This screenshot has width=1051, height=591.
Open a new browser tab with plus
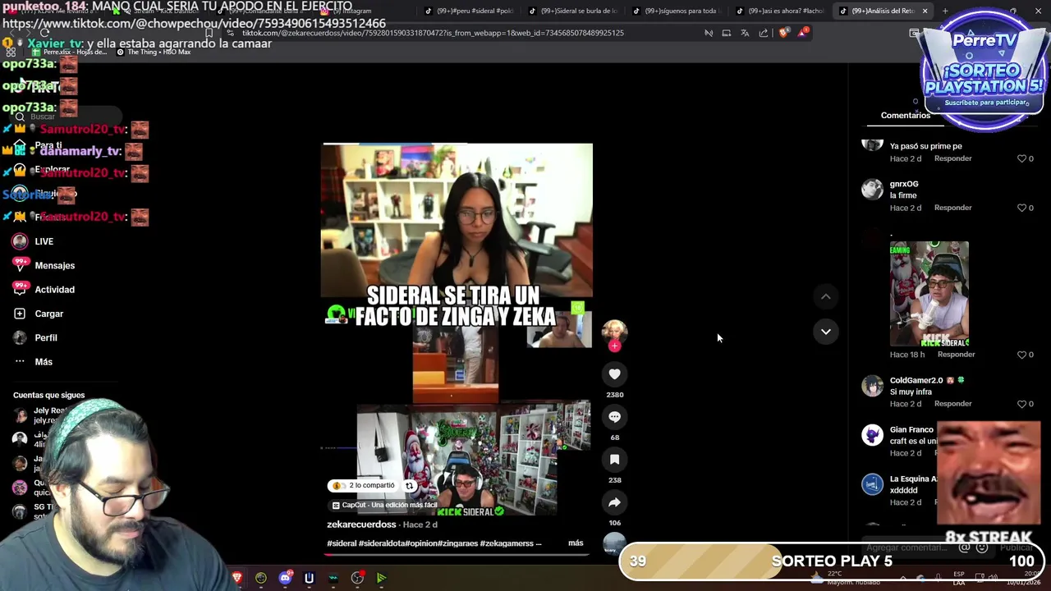[x=945, y=11]
